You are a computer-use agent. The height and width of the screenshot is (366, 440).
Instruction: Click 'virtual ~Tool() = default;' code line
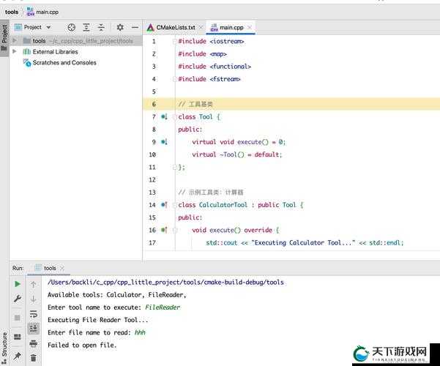[236, 154]
